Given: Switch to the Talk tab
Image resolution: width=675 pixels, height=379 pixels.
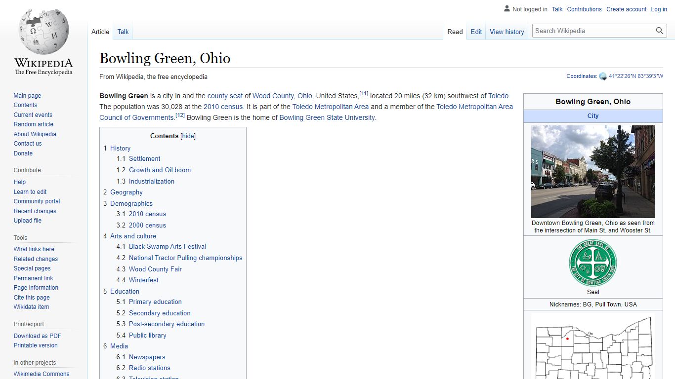Looking at the screenshot, I should [123, 32].
